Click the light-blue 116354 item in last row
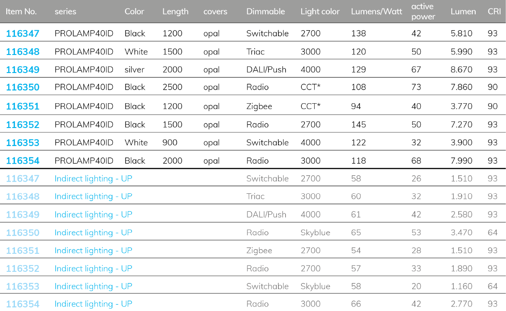506x311 pixels. (x=23, y=304)
